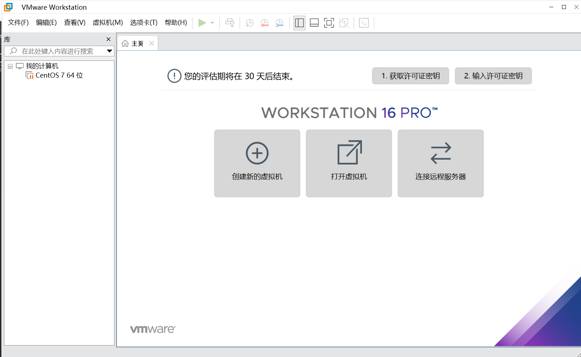Click 打开虚拟机 tile
Viewport: 581px width, 357px height.
[x=349, y=163]
